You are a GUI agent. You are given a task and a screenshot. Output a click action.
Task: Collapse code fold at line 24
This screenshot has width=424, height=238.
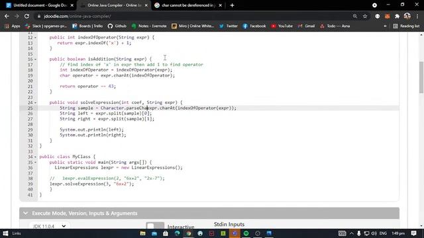point(35,102)
